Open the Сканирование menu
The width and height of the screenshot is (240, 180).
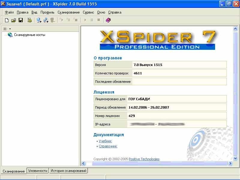[x=69, y=12]
